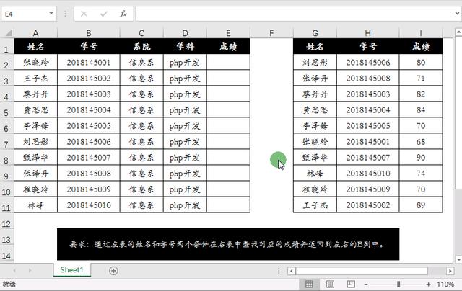The height and width of the screenshot is (291, 462).
Task: Open the Name Box dropdown arrow
Action: [x=51, y=13]
